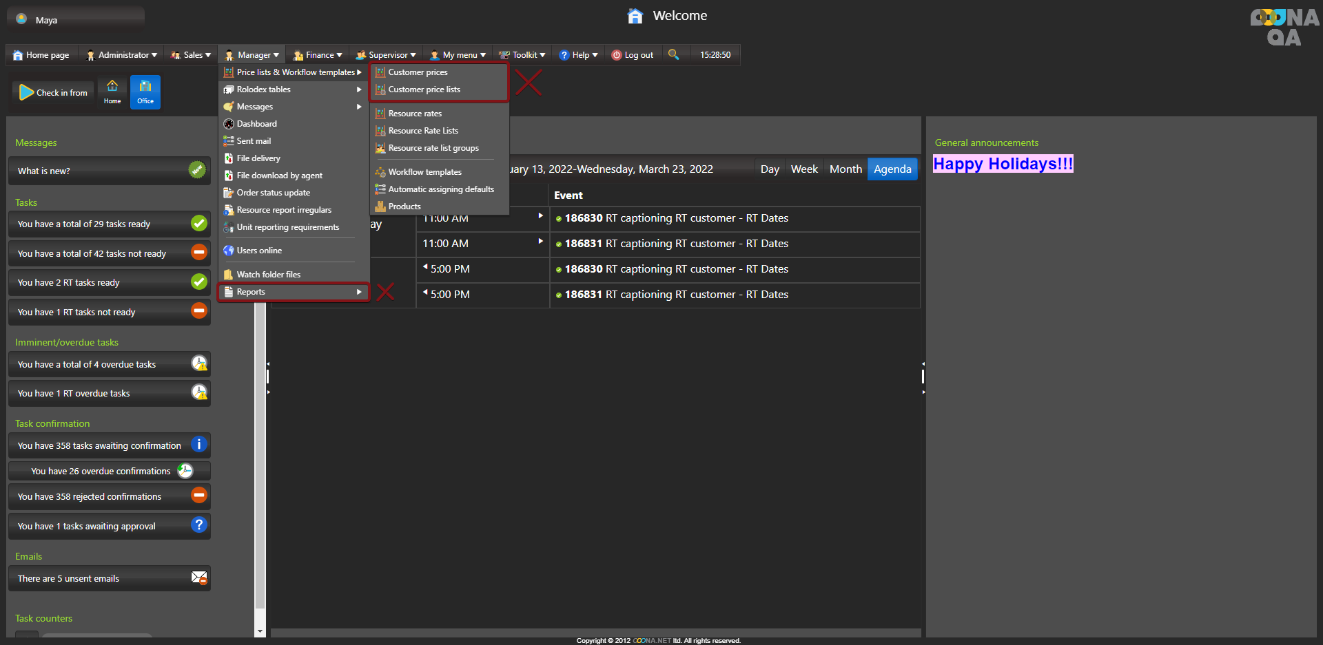1323x645 pixels.
Task: Expand the Rolodex tables submenu
Action: (x=294, y=89)
